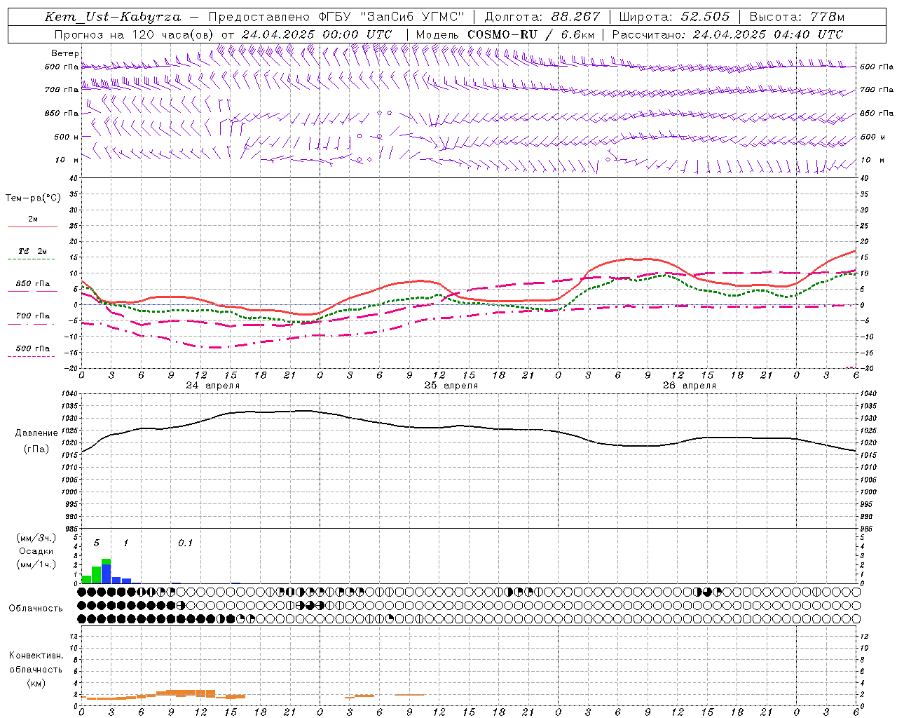Click the precipitation total value 0.1

tap(185, 543)
